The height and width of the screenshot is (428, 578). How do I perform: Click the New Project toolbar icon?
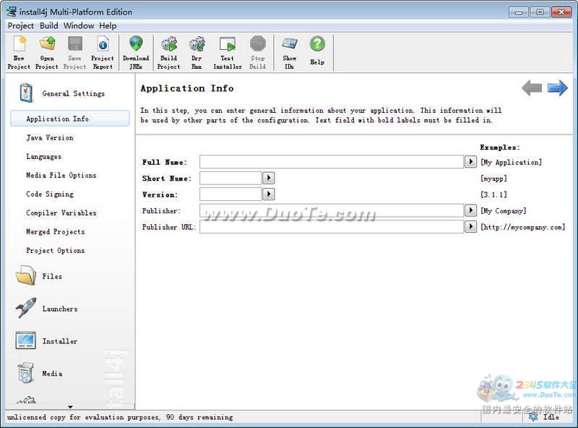pos(20,44)
